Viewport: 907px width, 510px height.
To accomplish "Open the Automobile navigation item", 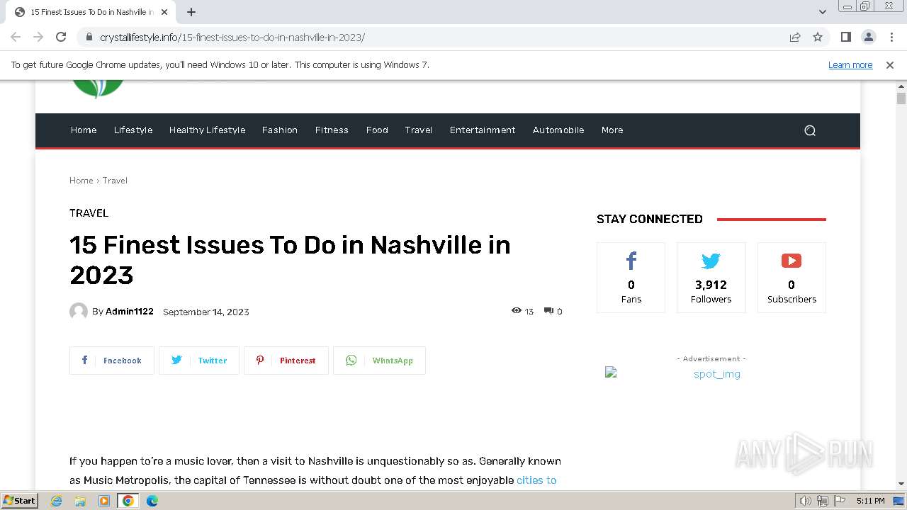I will [x=558, y=130].
